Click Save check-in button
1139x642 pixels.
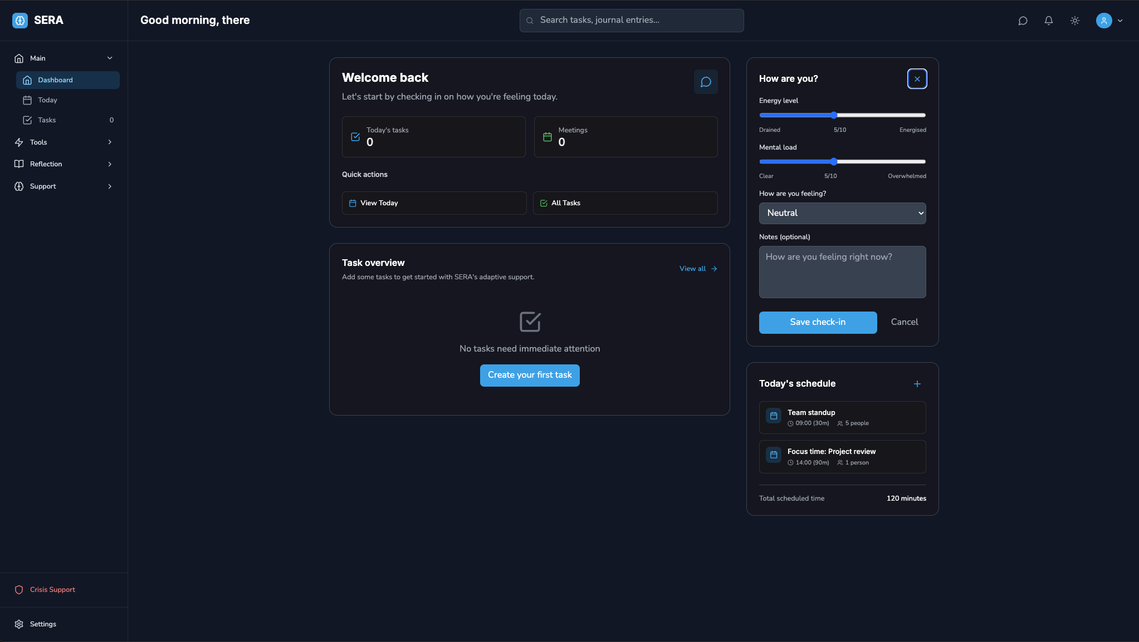(818, 322)
